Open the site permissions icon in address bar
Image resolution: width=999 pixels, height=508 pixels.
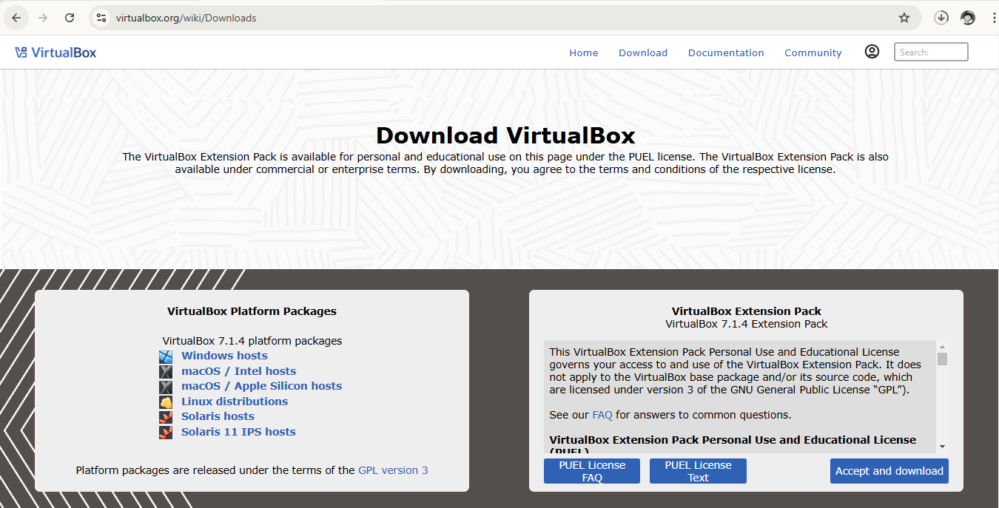[x=100, y=17]
